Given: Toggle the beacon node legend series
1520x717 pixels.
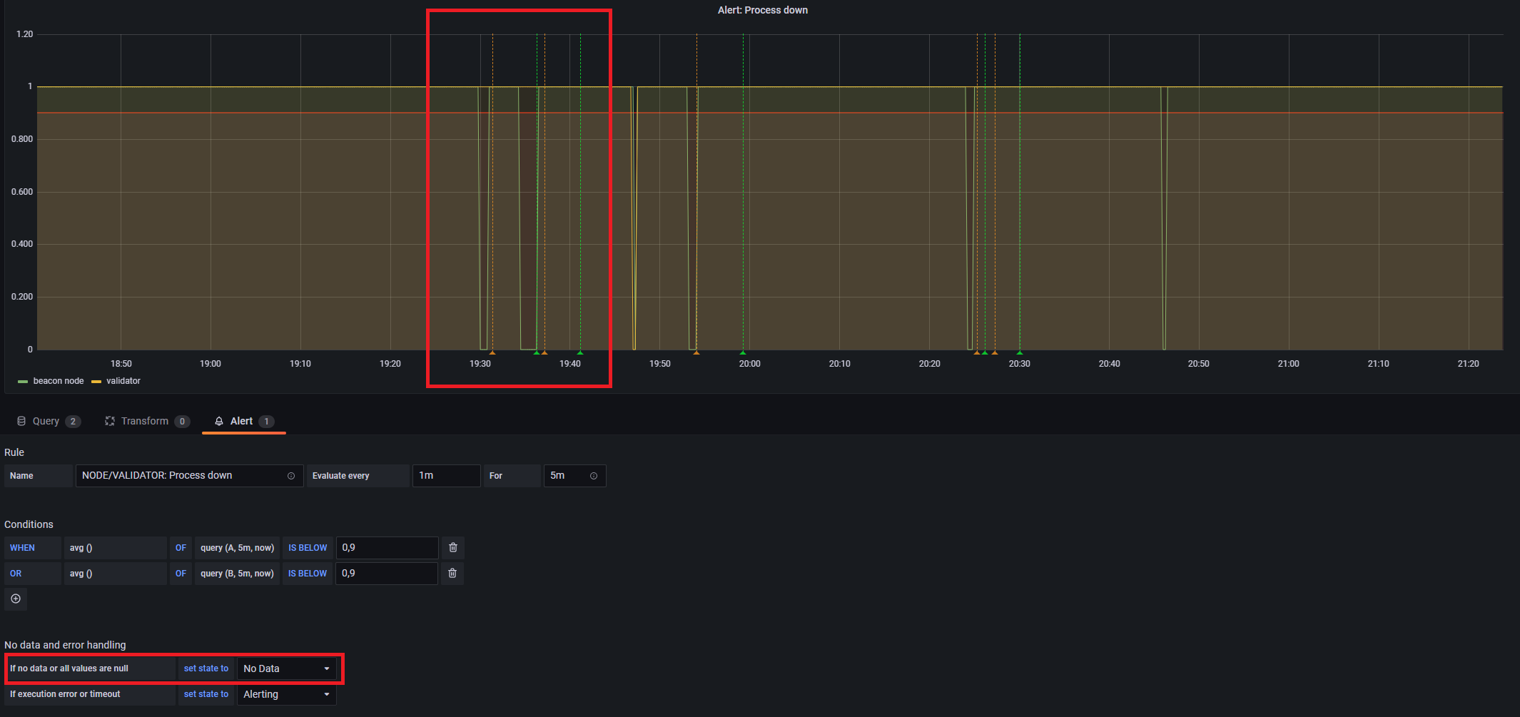Looking at the screenshot, I should pos(59,381).
